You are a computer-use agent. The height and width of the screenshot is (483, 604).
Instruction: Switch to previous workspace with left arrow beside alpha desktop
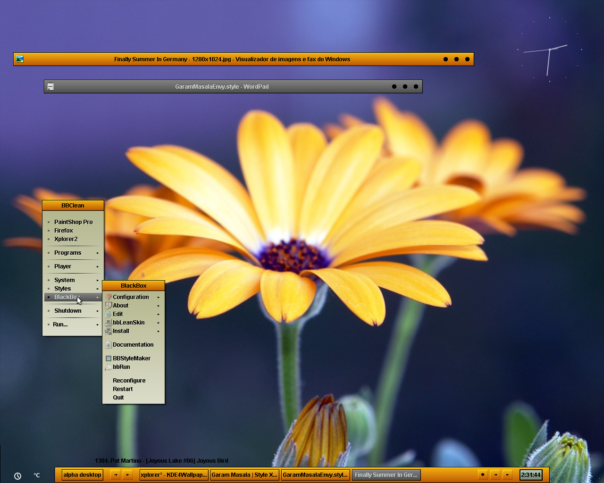pyautogui.click(x=115, y=475)
